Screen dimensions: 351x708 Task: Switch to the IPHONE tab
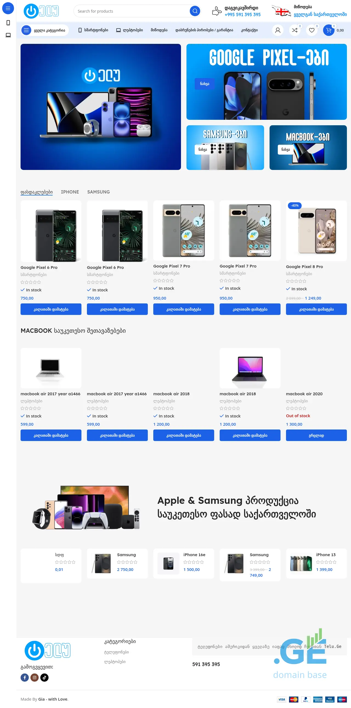point(70,192)
